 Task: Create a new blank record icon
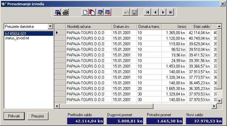tap(85, 12)
